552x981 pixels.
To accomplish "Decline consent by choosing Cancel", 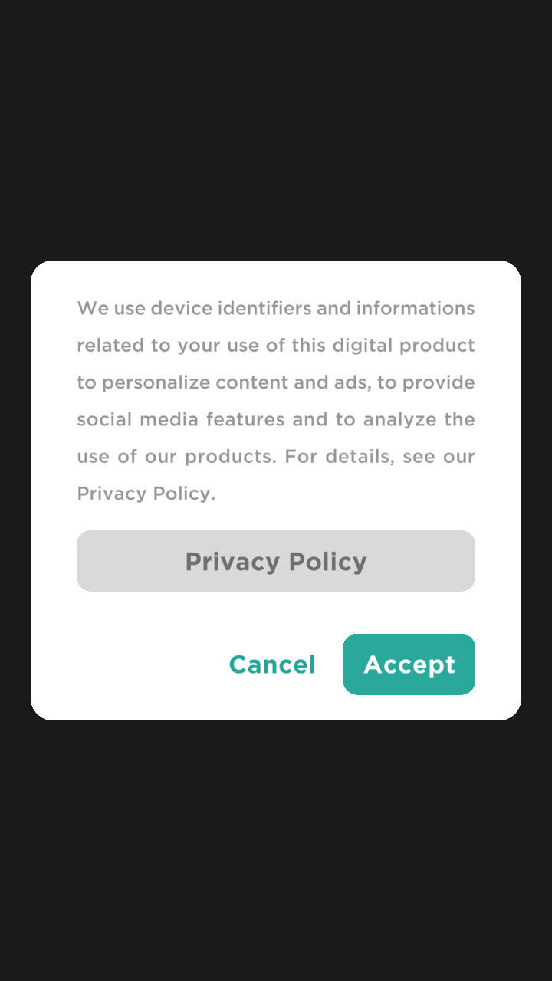I will (272, 664).
